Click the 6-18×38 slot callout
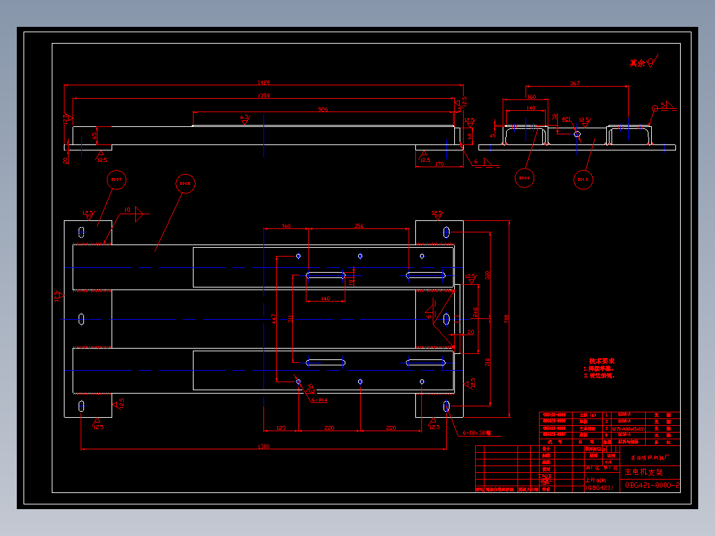The image size is (715, 536). tap(476, 433)
